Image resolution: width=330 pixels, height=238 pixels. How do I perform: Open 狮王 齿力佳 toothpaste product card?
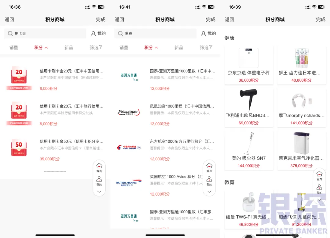pyautogui.click(x=302, y=65)
